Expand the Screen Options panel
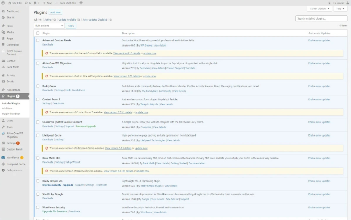Image resolution: width=351 pixels, height=220 pixels. coord(319,9)
